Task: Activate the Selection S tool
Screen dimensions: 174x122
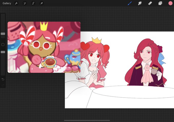Action: (x=33, y=3)
